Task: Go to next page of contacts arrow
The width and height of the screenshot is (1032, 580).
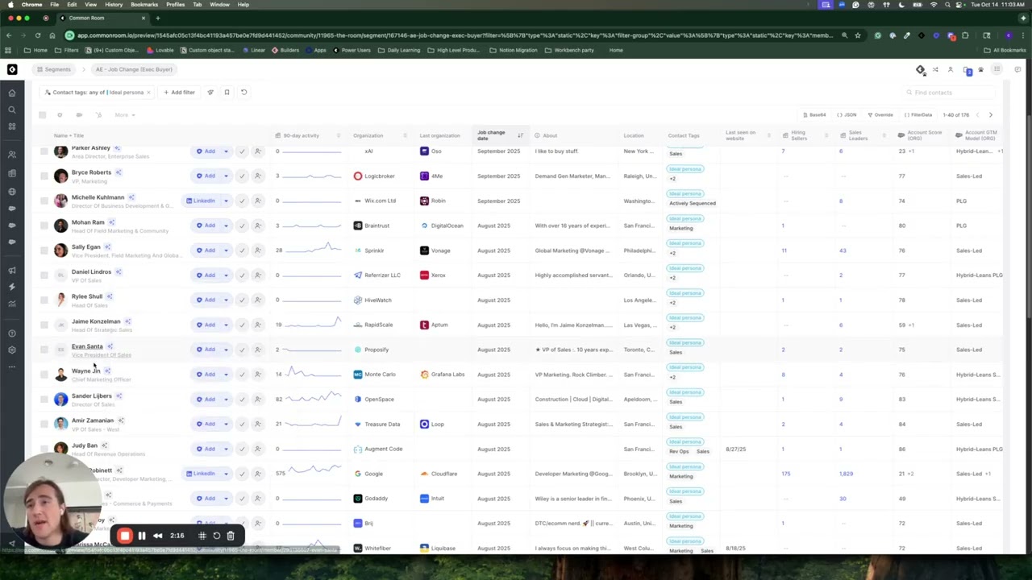Action: pos(991,115)
